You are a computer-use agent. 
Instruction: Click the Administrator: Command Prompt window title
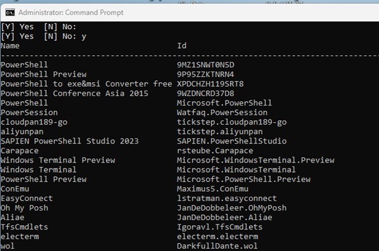tap(71, 13)
